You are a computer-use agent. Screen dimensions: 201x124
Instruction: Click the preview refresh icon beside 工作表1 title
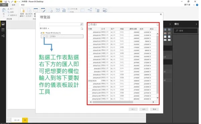coord(157,25)
